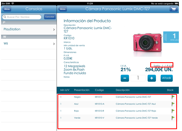Sort by Stock column header
182x131 pixels.
170,90
